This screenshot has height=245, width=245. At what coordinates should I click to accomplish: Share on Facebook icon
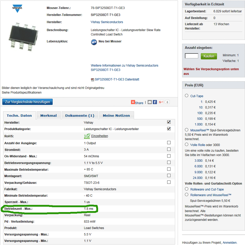(155, 102)
